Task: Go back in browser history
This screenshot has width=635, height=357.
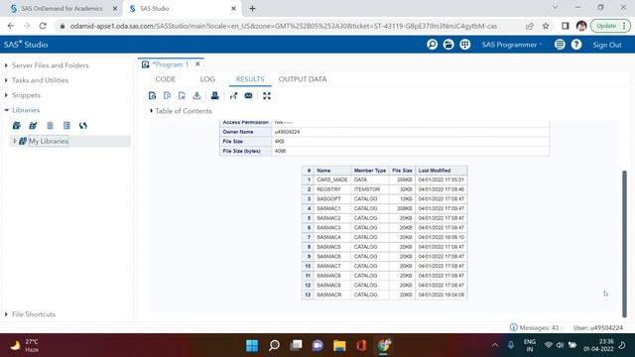Action: 11,26
